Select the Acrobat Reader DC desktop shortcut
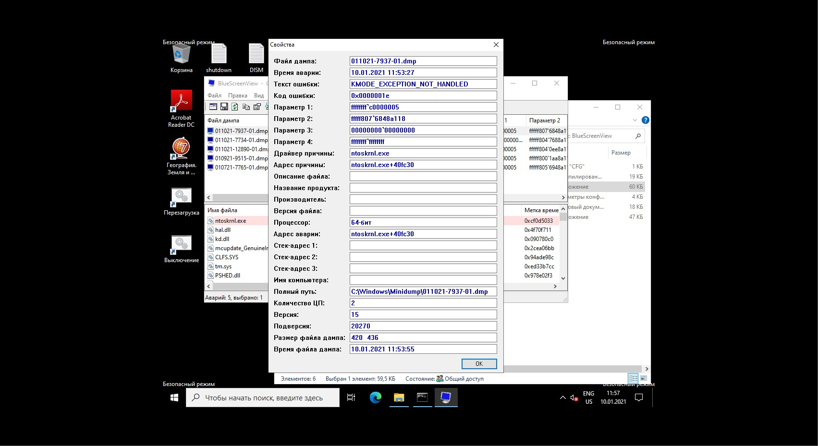 pyautogui.click(x=181, y=108)
